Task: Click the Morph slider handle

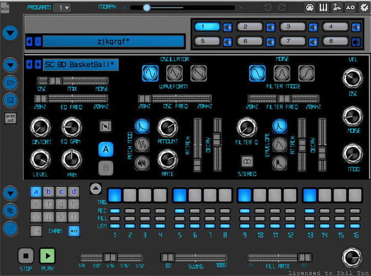Action: (x=147, y=8)
